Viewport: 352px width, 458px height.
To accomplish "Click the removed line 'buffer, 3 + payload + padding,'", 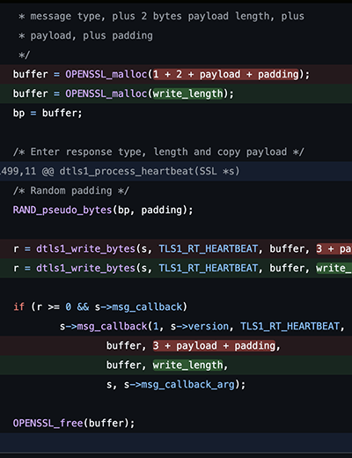I will tap(176, 345).
